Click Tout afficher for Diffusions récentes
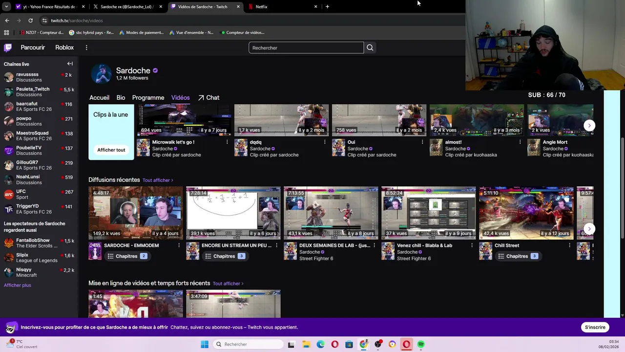 pos(158,180)
